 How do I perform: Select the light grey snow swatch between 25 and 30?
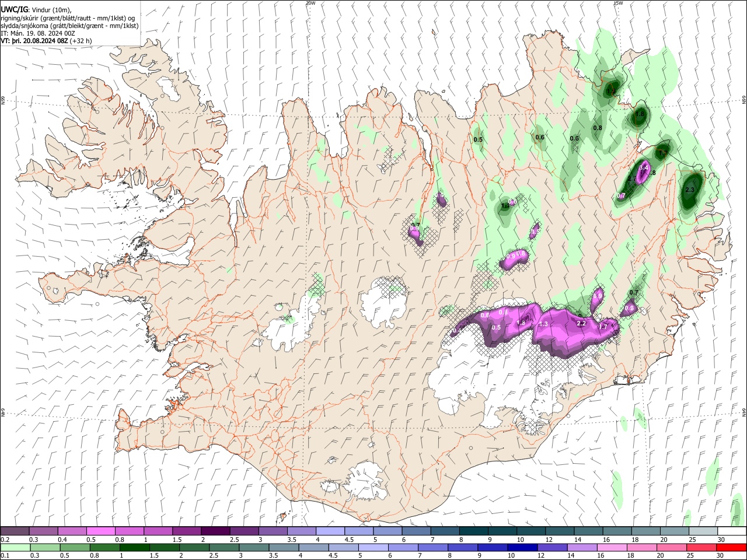703,531
